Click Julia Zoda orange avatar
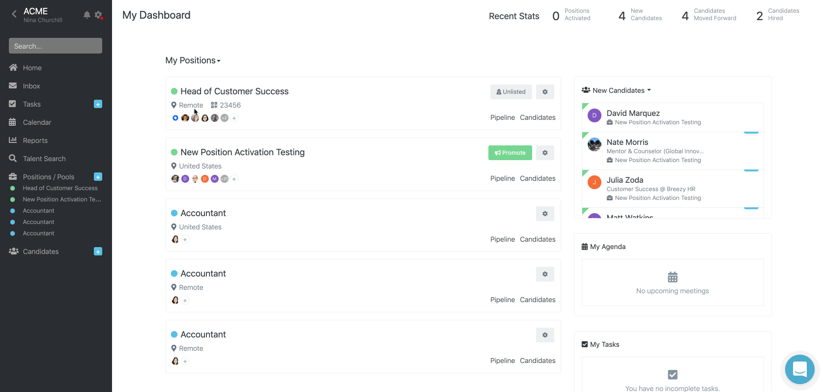 coord(595,182)
